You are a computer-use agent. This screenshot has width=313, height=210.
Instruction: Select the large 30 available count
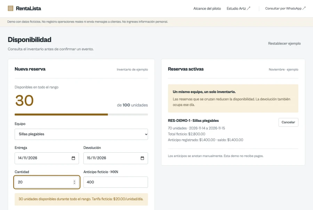tap(24, 100)
